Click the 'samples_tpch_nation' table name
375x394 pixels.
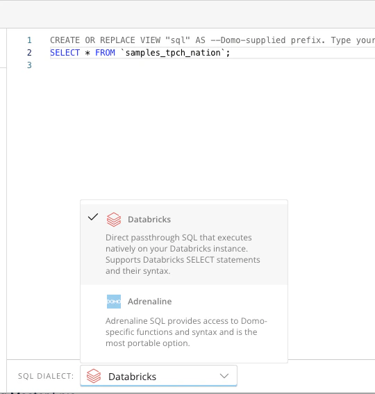[x=173, y=53]
